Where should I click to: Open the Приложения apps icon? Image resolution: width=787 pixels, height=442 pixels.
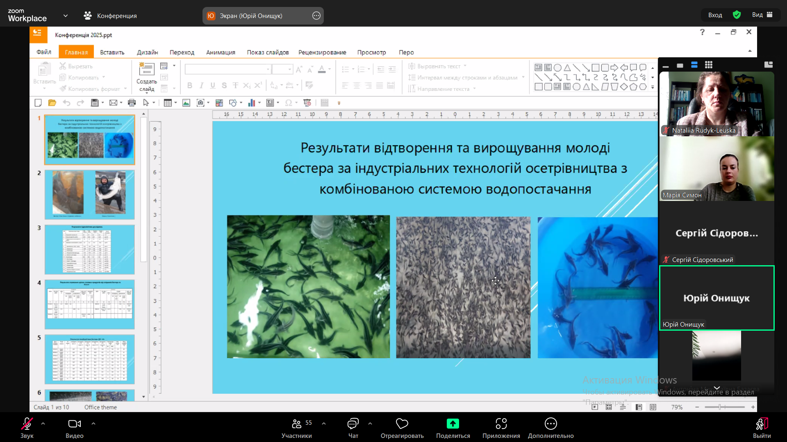[x=501, y=424]
